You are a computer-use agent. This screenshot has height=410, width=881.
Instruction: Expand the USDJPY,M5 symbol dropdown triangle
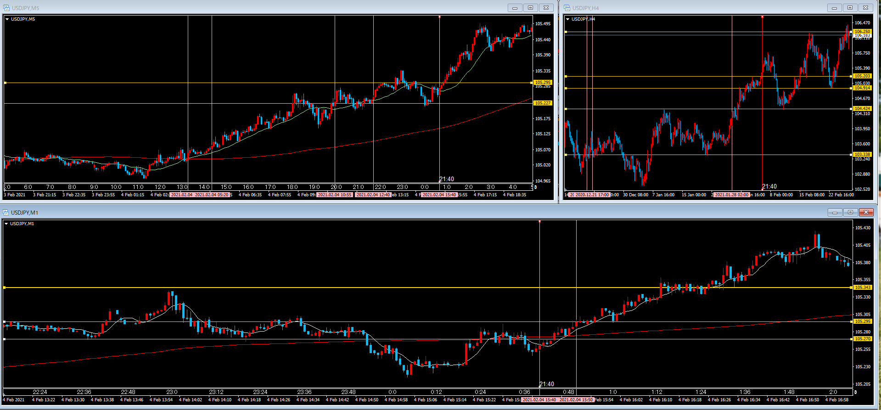(7, 19)
